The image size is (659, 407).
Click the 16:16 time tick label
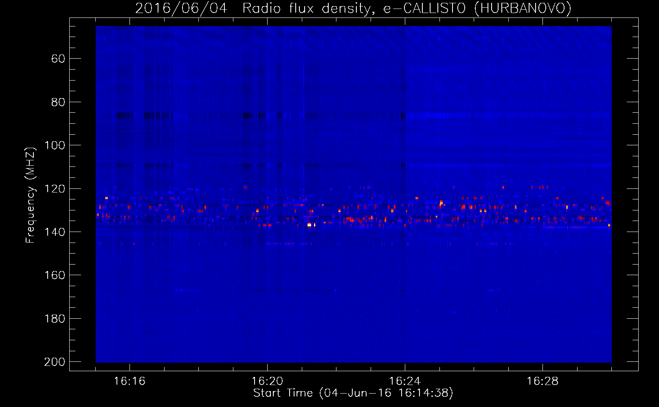pos(130,381)
